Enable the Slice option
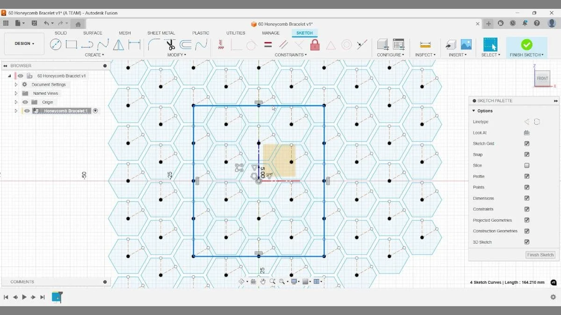This screenshot has height=315, width=561. click(527, 165)
